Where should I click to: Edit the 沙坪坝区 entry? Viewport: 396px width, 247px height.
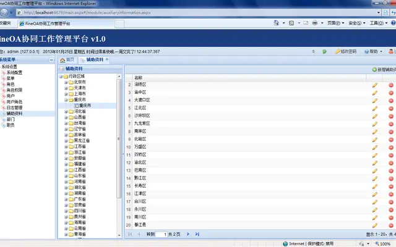point(375,116)
